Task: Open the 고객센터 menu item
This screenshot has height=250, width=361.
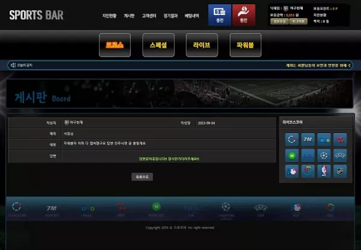Action: click(x=149, y=16)
